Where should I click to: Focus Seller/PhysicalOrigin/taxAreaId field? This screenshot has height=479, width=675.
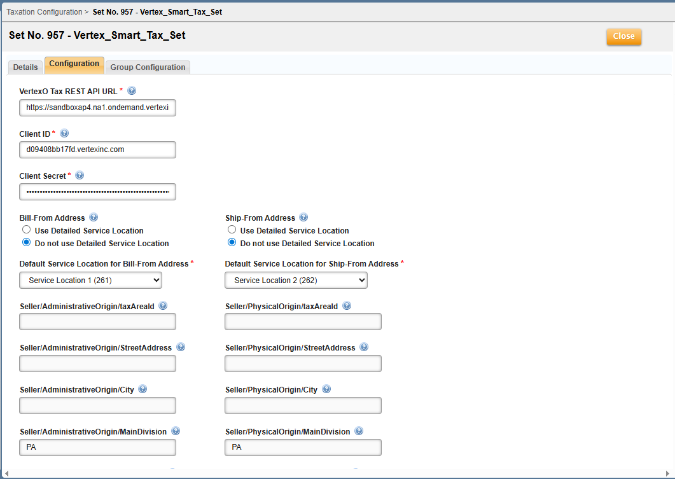click(303, 321)
